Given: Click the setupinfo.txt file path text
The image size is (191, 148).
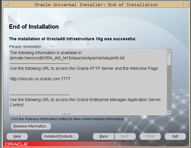Looking at the screenshot, I should pos(67,58).
